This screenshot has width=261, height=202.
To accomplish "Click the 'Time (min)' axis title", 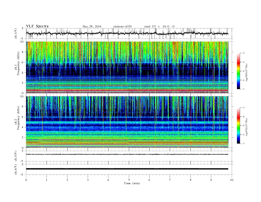I will pyautogui.click(x=132, y=183).
